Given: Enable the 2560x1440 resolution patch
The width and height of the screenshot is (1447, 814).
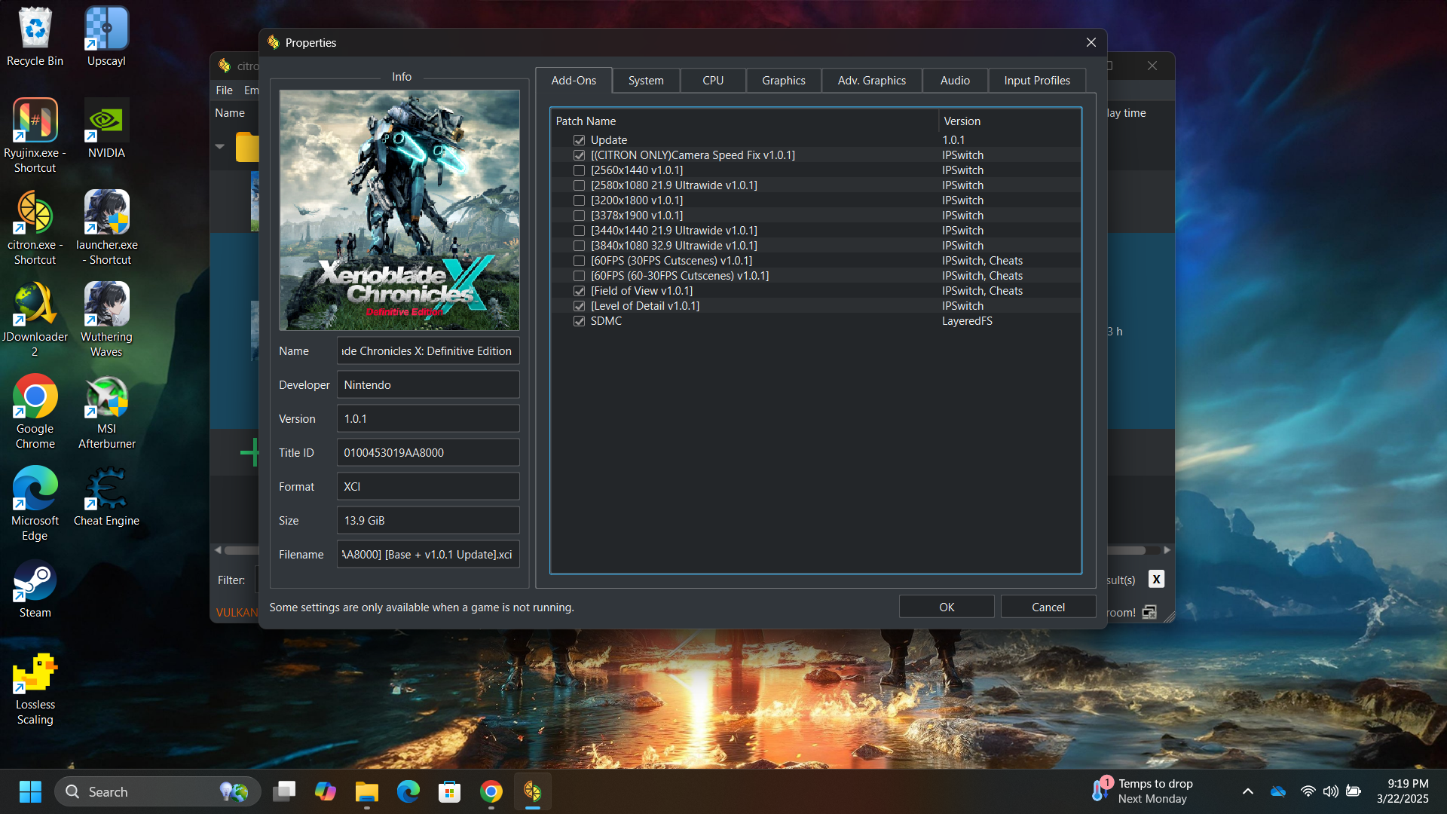Looking at the screenshot, I should (x=579, y=170).
